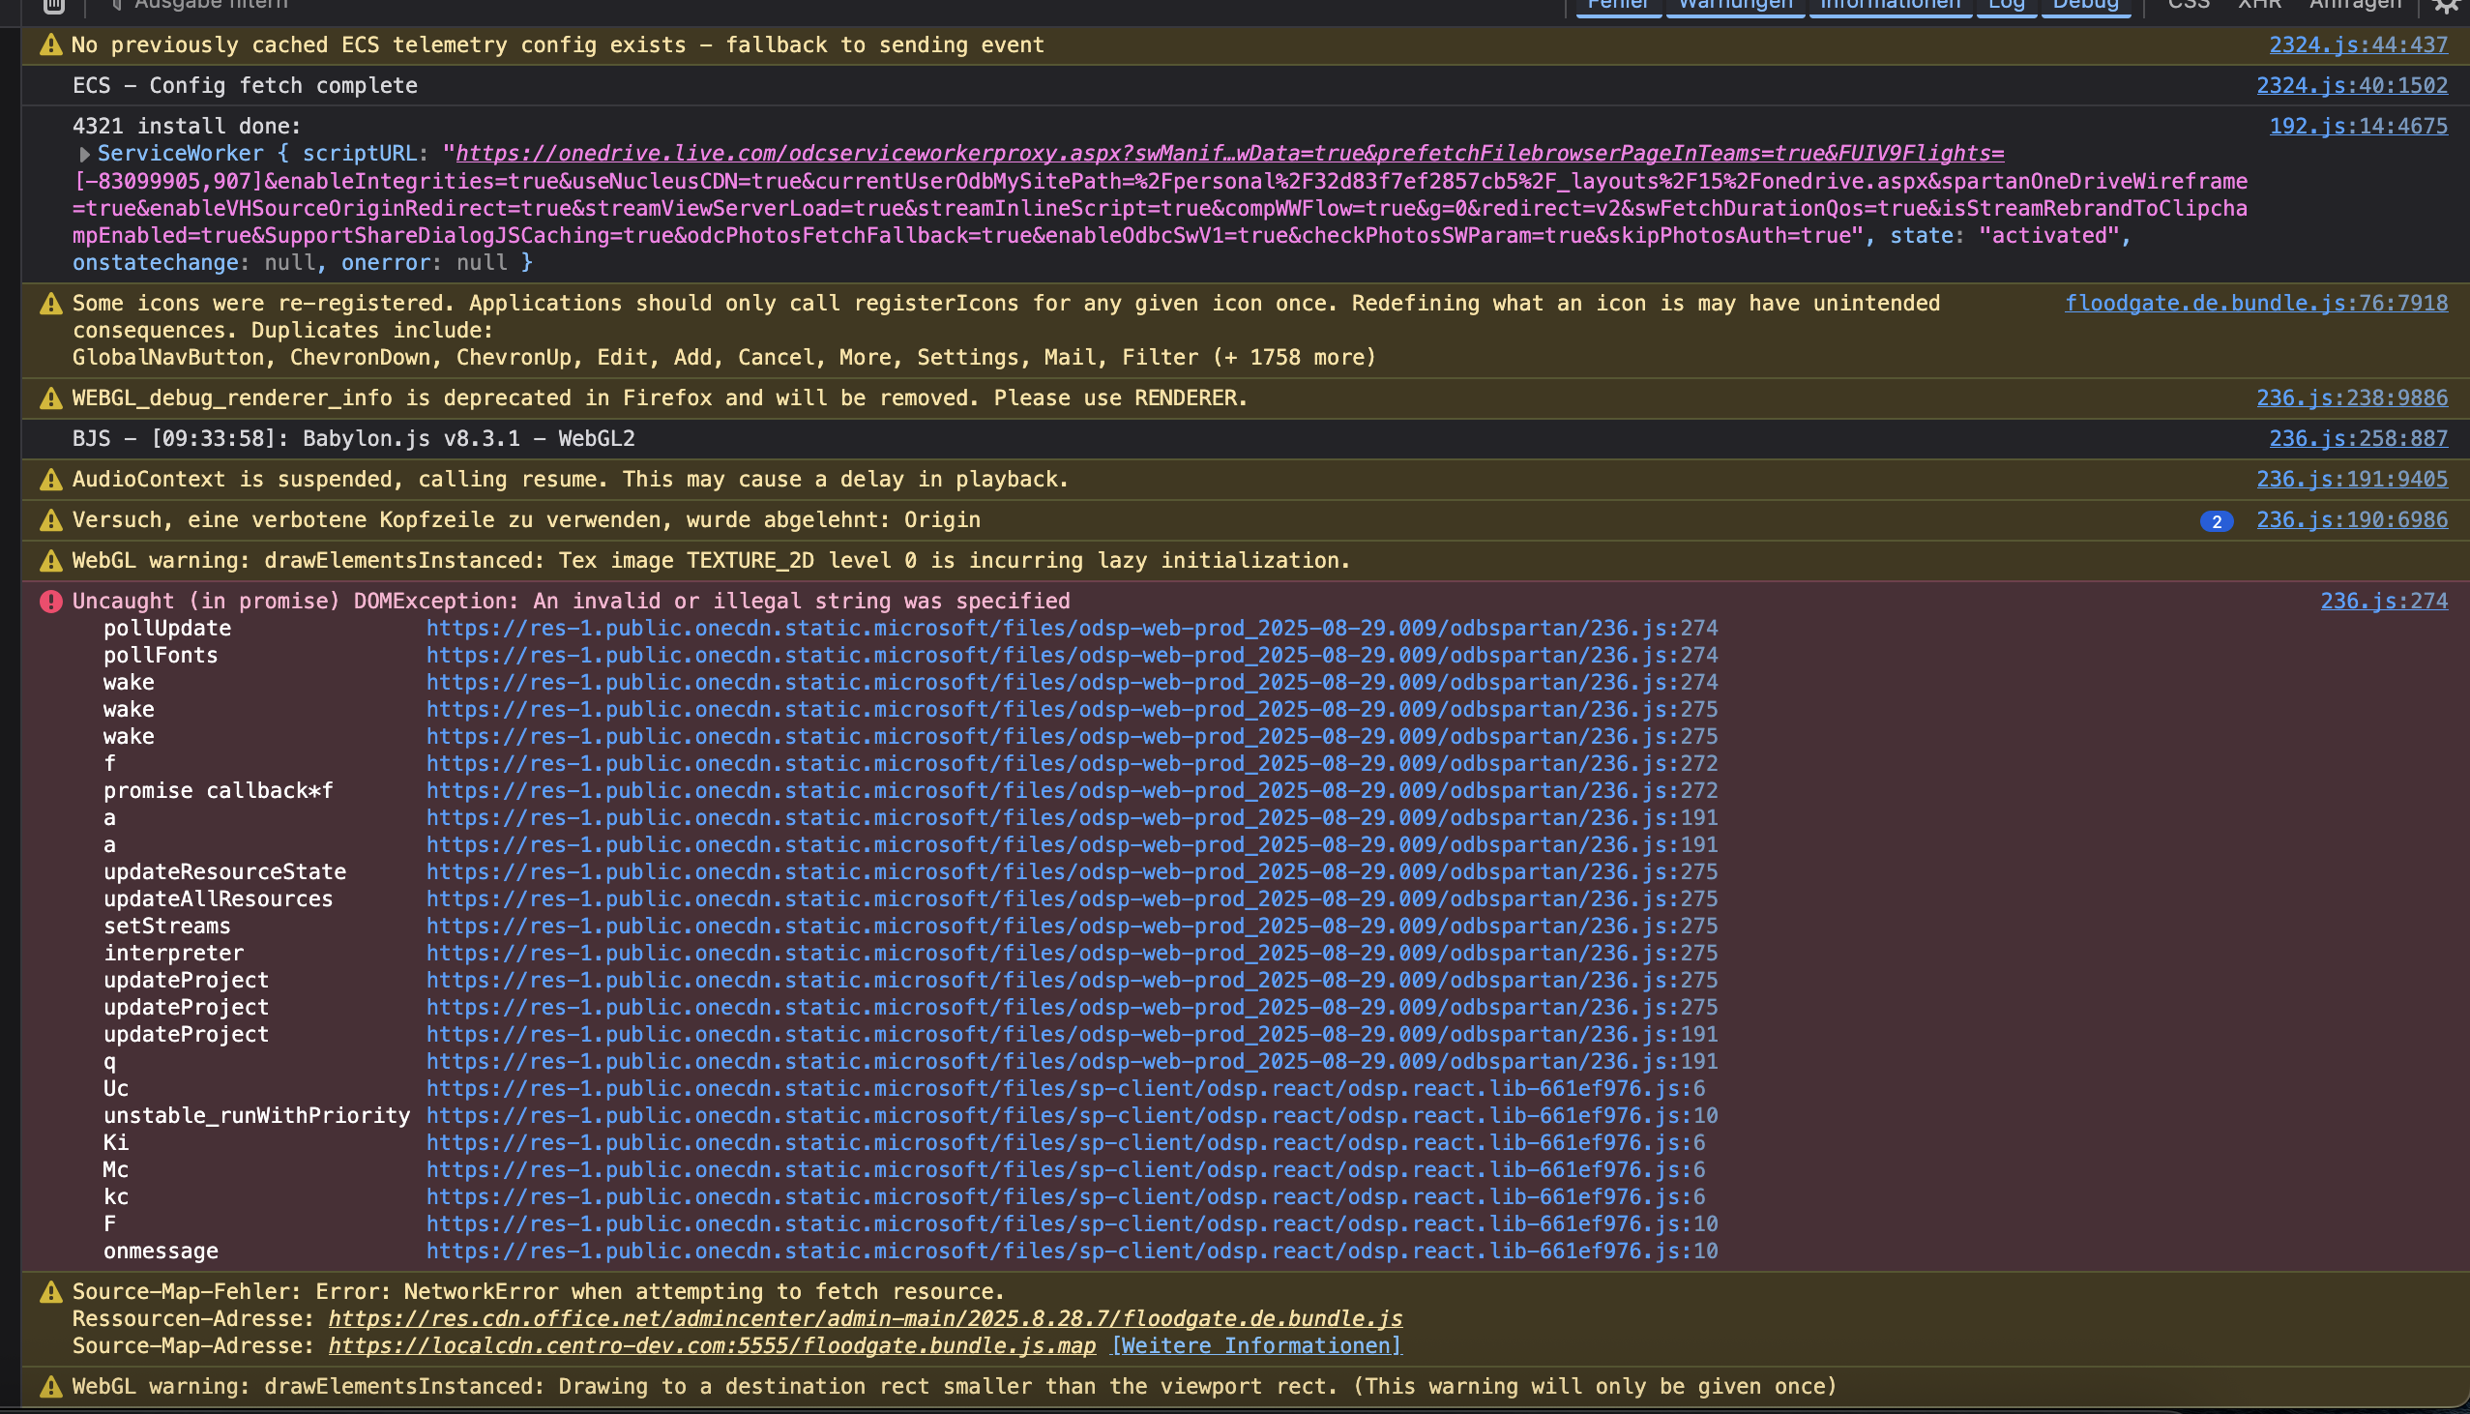Screen dimensions: 2470x1414
Task: Open source link floodgate.de.bundle.js:76:7918
Action: pyautogui.click(x=2255, y=303)
